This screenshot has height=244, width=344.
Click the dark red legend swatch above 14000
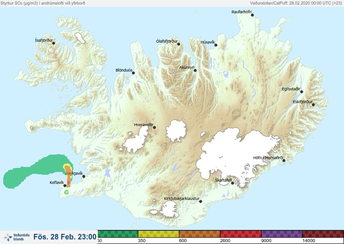coord(323,234)
